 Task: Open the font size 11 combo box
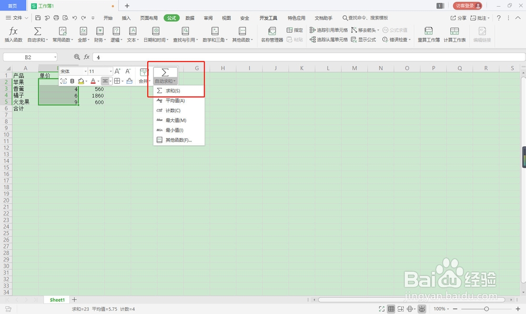[x=100, y=71]
